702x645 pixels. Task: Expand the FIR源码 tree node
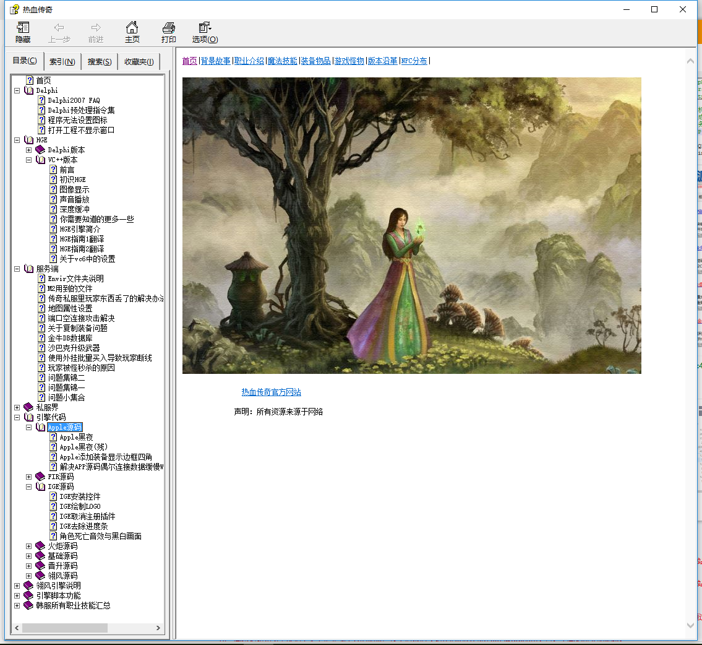[28, 477]
